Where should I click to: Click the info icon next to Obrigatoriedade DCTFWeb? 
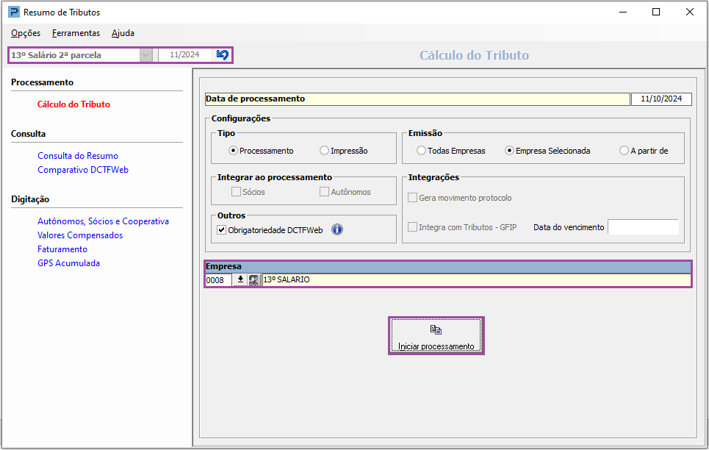click(x=337, y=229)
